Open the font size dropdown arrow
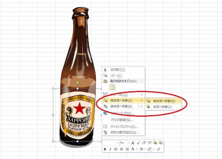The height and width of the screenshot is (159, 222). 128,143
